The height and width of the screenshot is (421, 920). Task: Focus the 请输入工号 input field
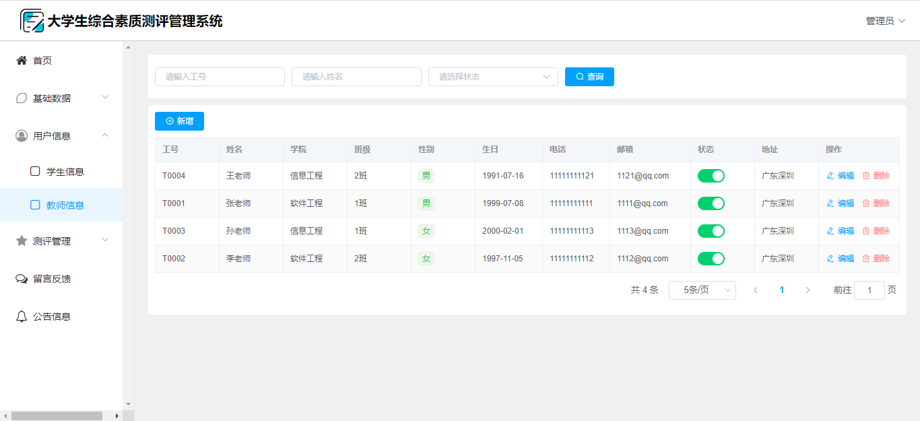click(220, 77)
